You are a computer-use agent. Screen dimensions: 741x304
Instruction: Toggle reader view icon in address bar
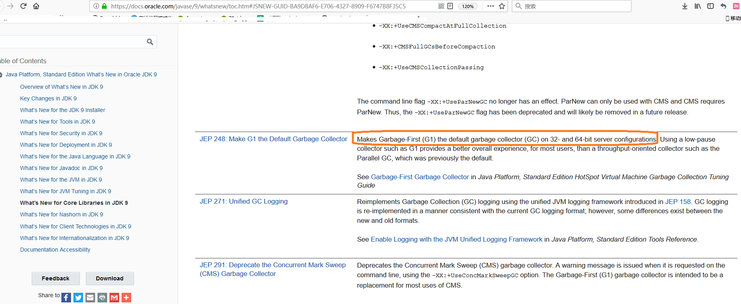coord(450,6)
